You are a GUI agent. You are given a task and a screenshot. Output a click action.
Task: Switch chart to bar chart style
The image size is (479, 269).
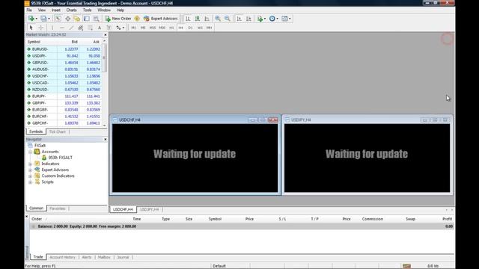tap(188, 19)
